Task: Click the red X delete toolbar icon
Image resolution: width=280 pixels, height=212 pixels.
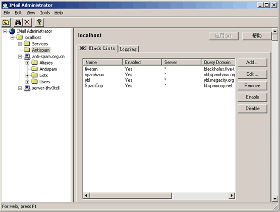Action: [27, 22]
